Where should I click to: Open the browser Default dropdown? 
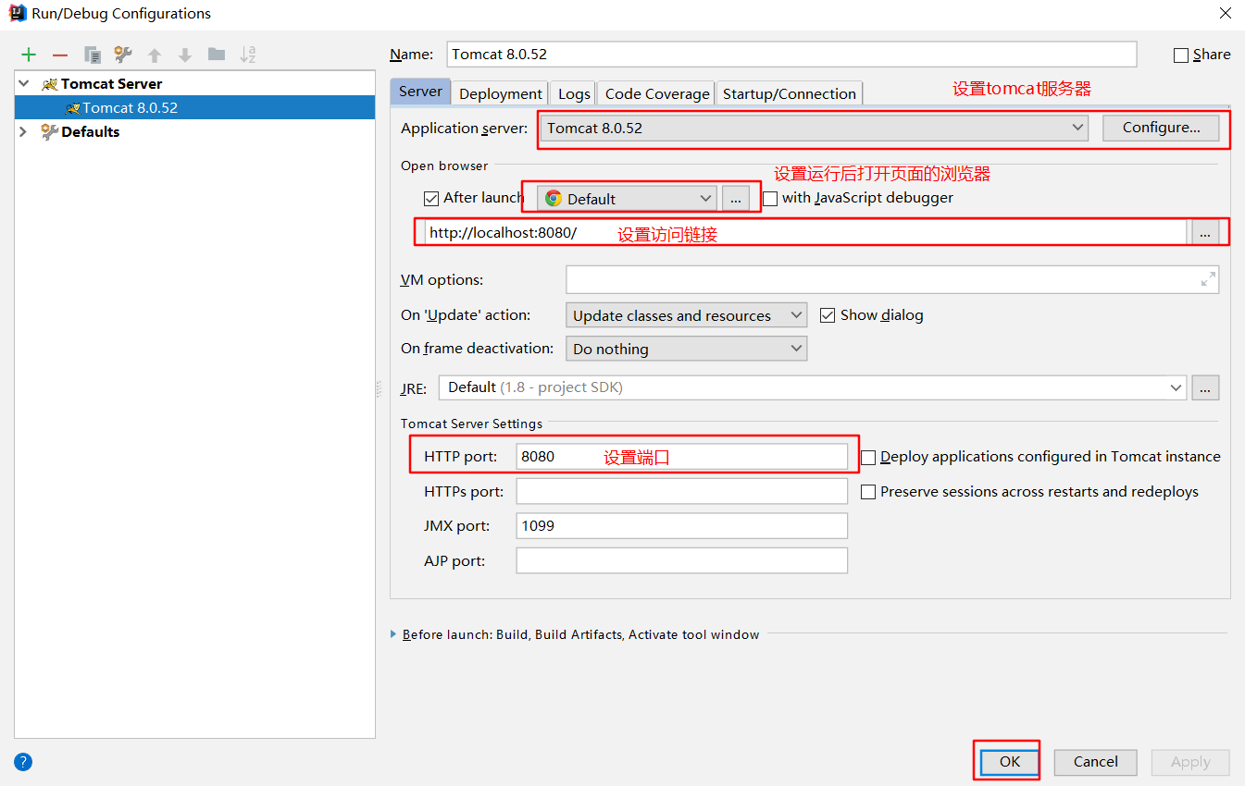(x=628, y=199)
